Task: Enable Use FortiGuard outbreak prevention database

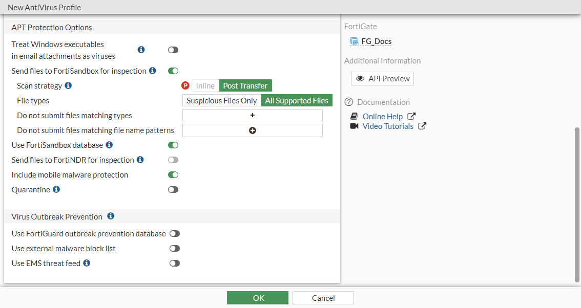Action: click(x=175, y=233)
